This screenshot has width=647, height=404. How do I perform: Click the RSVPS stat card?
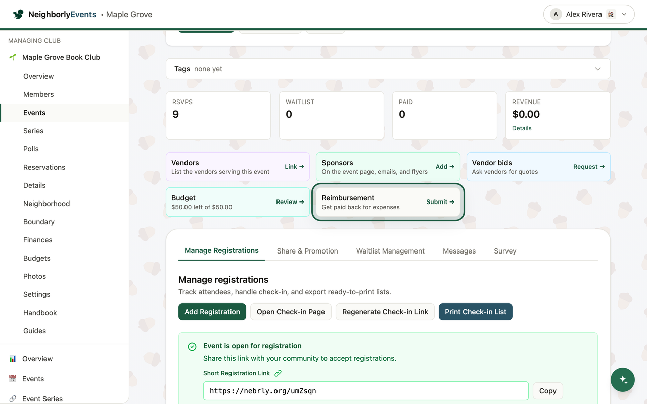(x=218, y=116)
